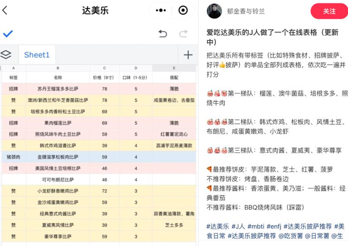Select cell 蒜香黄油薄款、薯角
This screenshot has height=246, width=348.
coord(174,214)
